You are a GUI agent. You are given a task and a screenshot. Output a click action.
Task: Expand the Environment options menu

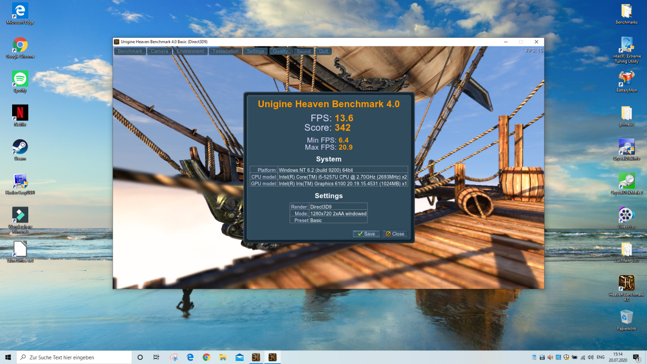(x=191, y=51)
